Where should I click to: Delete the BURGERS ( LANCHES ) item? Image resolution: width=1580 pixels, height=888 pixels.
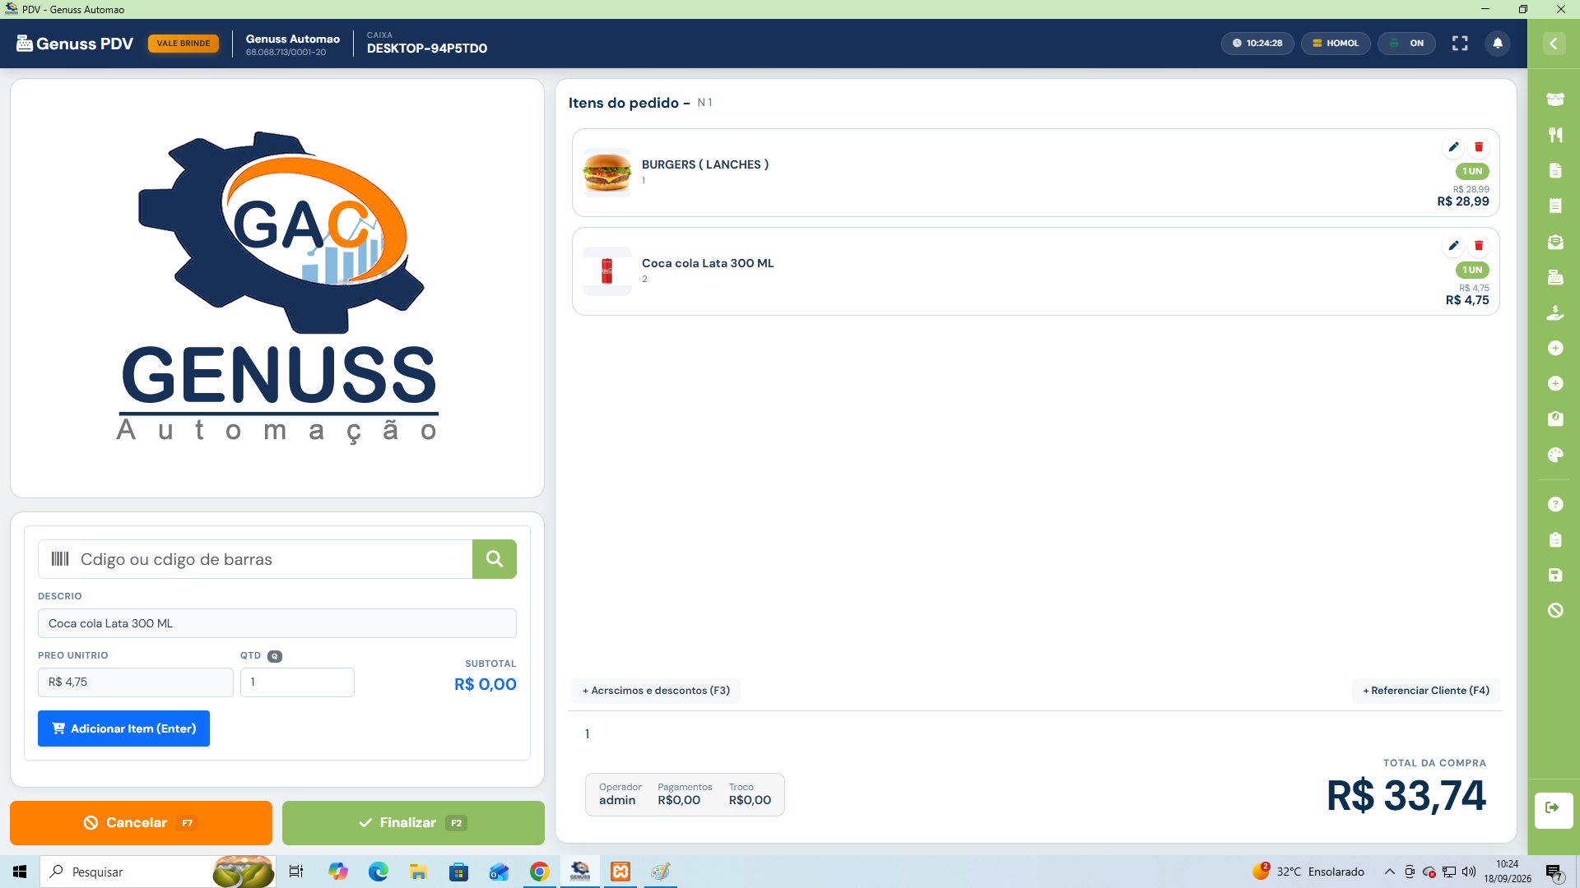tap(1479, 147)
